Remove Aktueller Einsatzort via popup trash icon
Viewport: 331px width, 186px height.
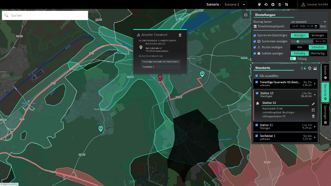coord(180,35)
